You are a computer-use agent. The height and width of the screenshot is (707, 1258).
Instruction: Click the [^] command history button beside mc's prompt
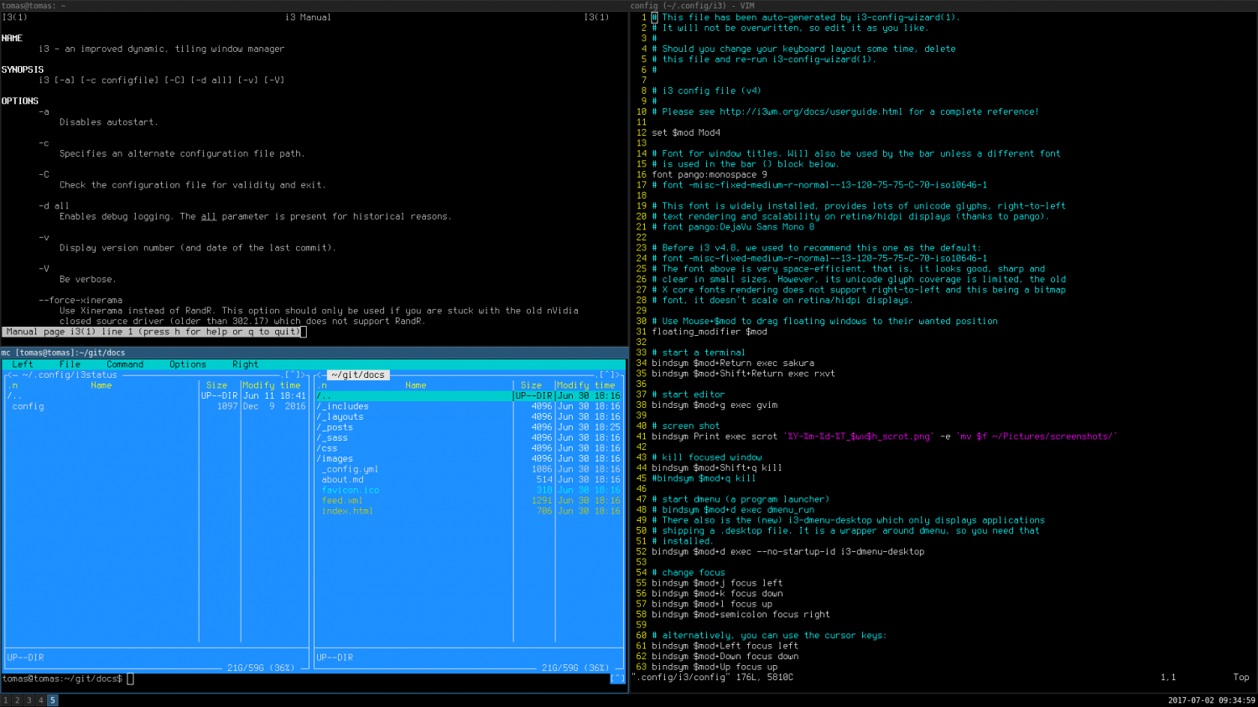[x=617, y=679]
